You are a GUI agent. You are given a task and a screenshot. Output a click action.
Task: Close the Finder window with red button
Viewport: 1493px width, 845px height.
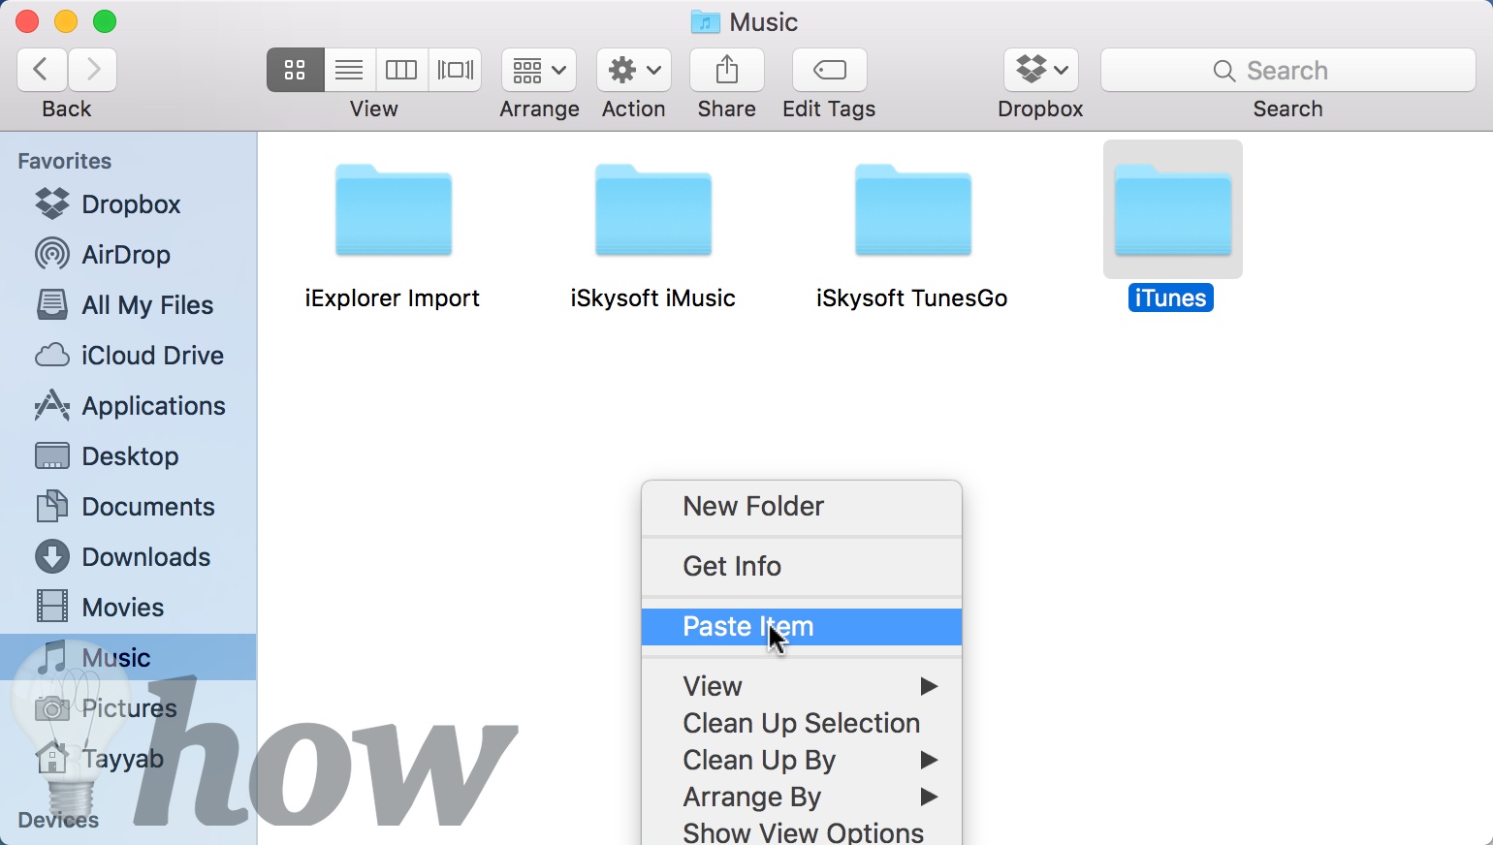tap(27, 21)
